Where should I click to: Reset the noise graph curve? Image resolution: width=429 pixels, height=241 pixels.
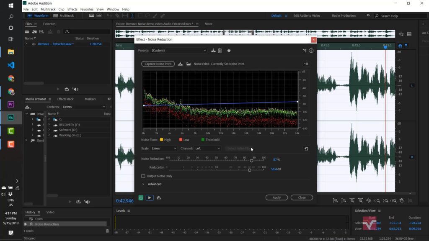pyautogui.click(x=306, y=149)
